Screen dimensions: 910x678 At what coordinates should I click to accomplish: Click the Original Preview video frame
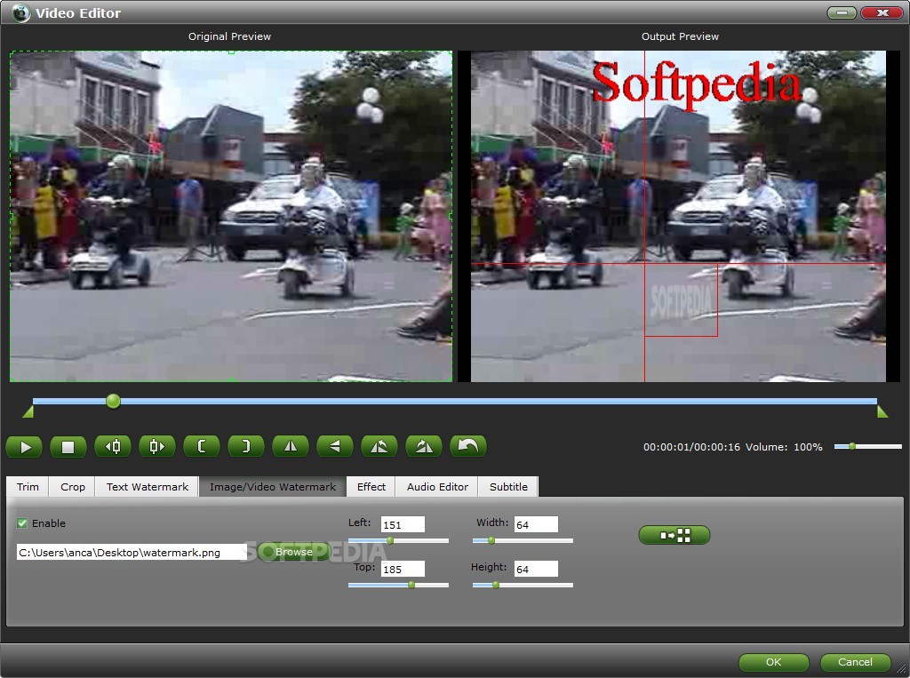point(231,216)
